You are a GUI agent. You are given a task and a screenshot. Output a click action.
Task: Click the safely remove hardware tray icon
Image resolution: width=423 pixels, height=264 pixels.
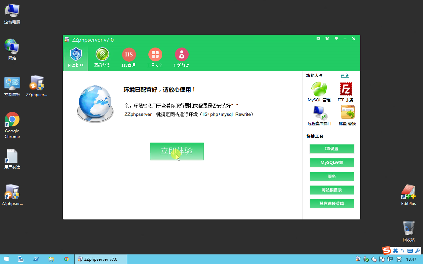coord(366,259)
